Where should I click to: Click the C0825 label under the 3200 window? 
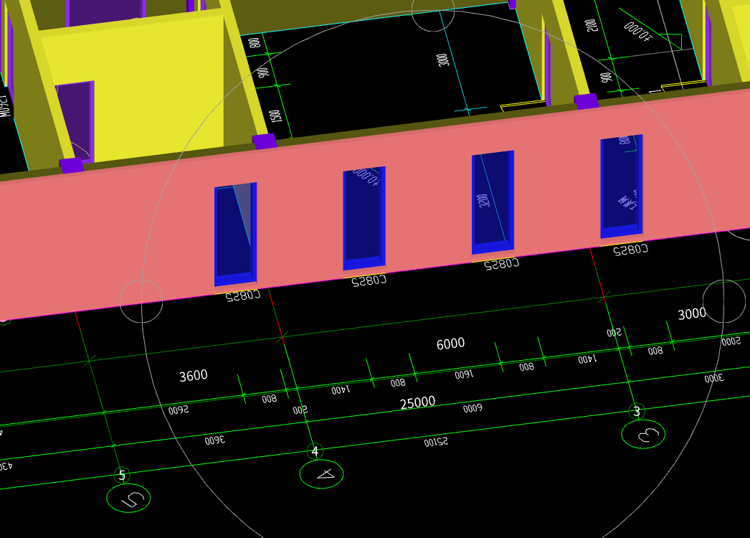pos(501,264)
